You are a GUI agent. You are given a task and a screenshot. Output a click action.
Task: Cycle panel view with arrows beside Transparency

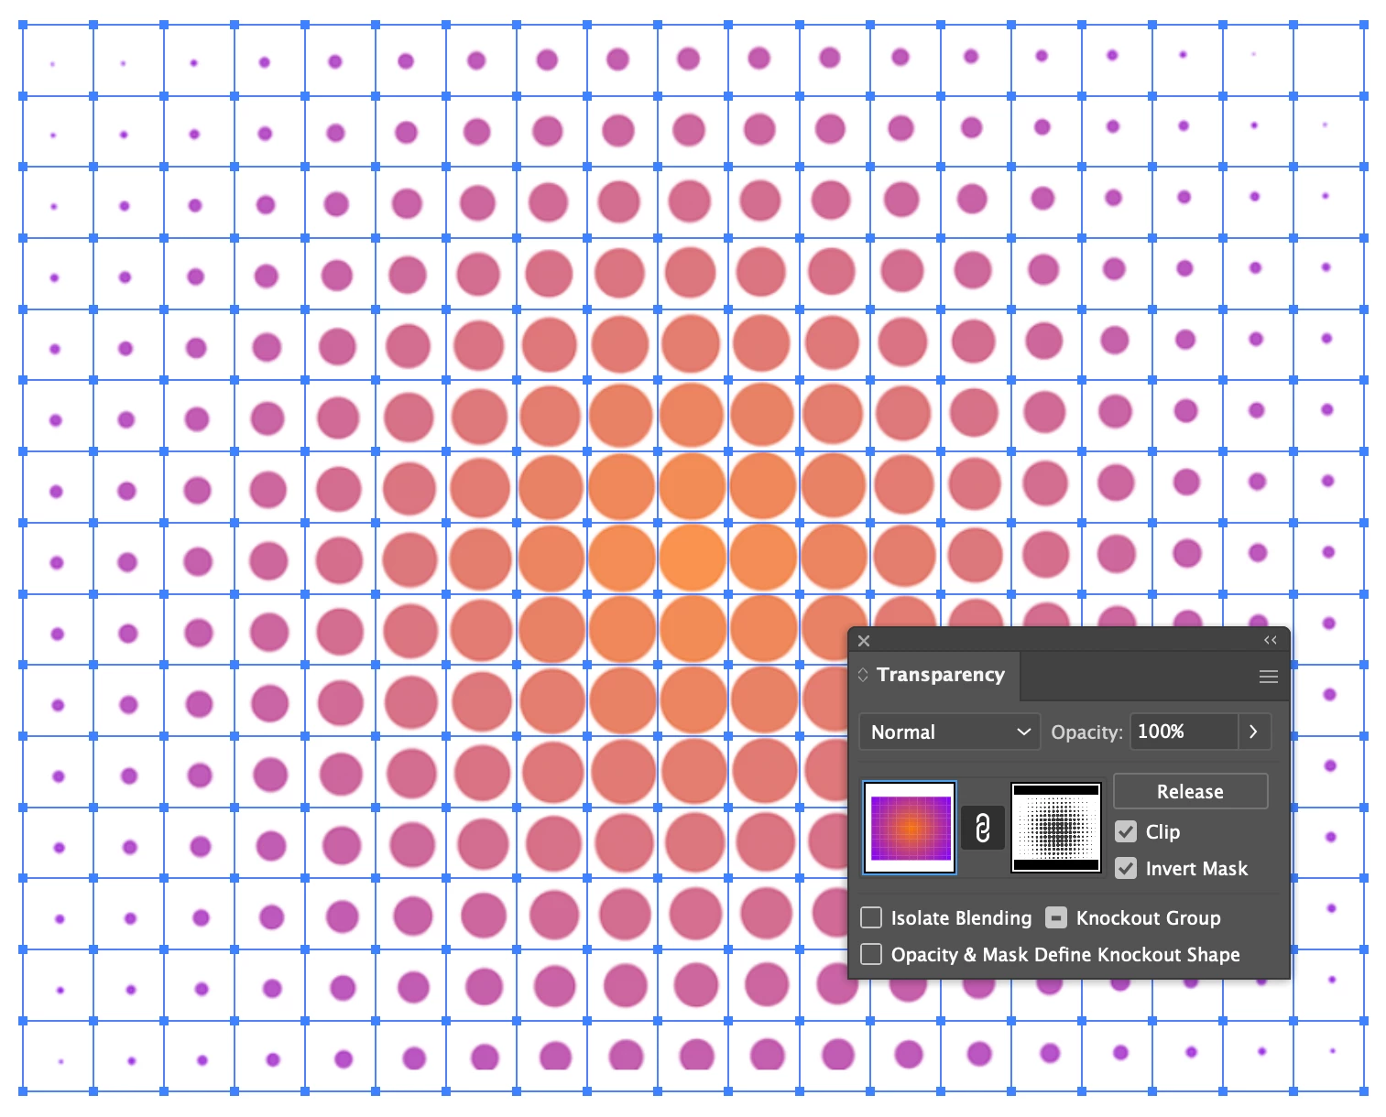pos(862,675)
